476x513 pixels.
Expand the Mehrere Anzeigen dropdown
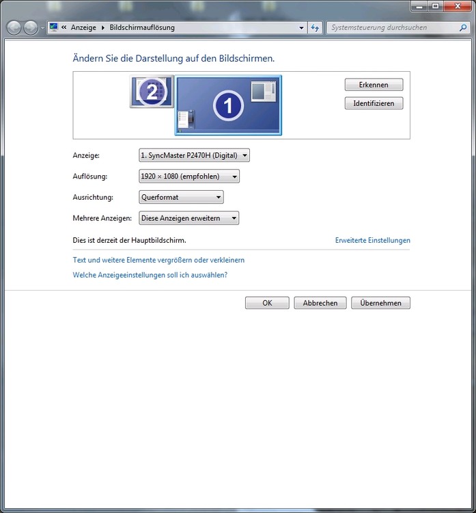tap(189, 218)
